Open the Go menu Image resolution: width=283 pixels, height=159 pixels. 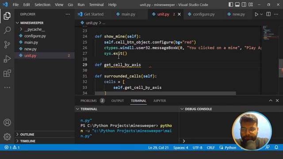[70, 5]
